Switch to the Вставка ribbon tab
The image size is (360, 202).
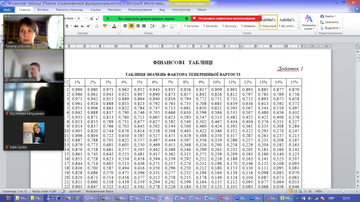coord(43,10)
